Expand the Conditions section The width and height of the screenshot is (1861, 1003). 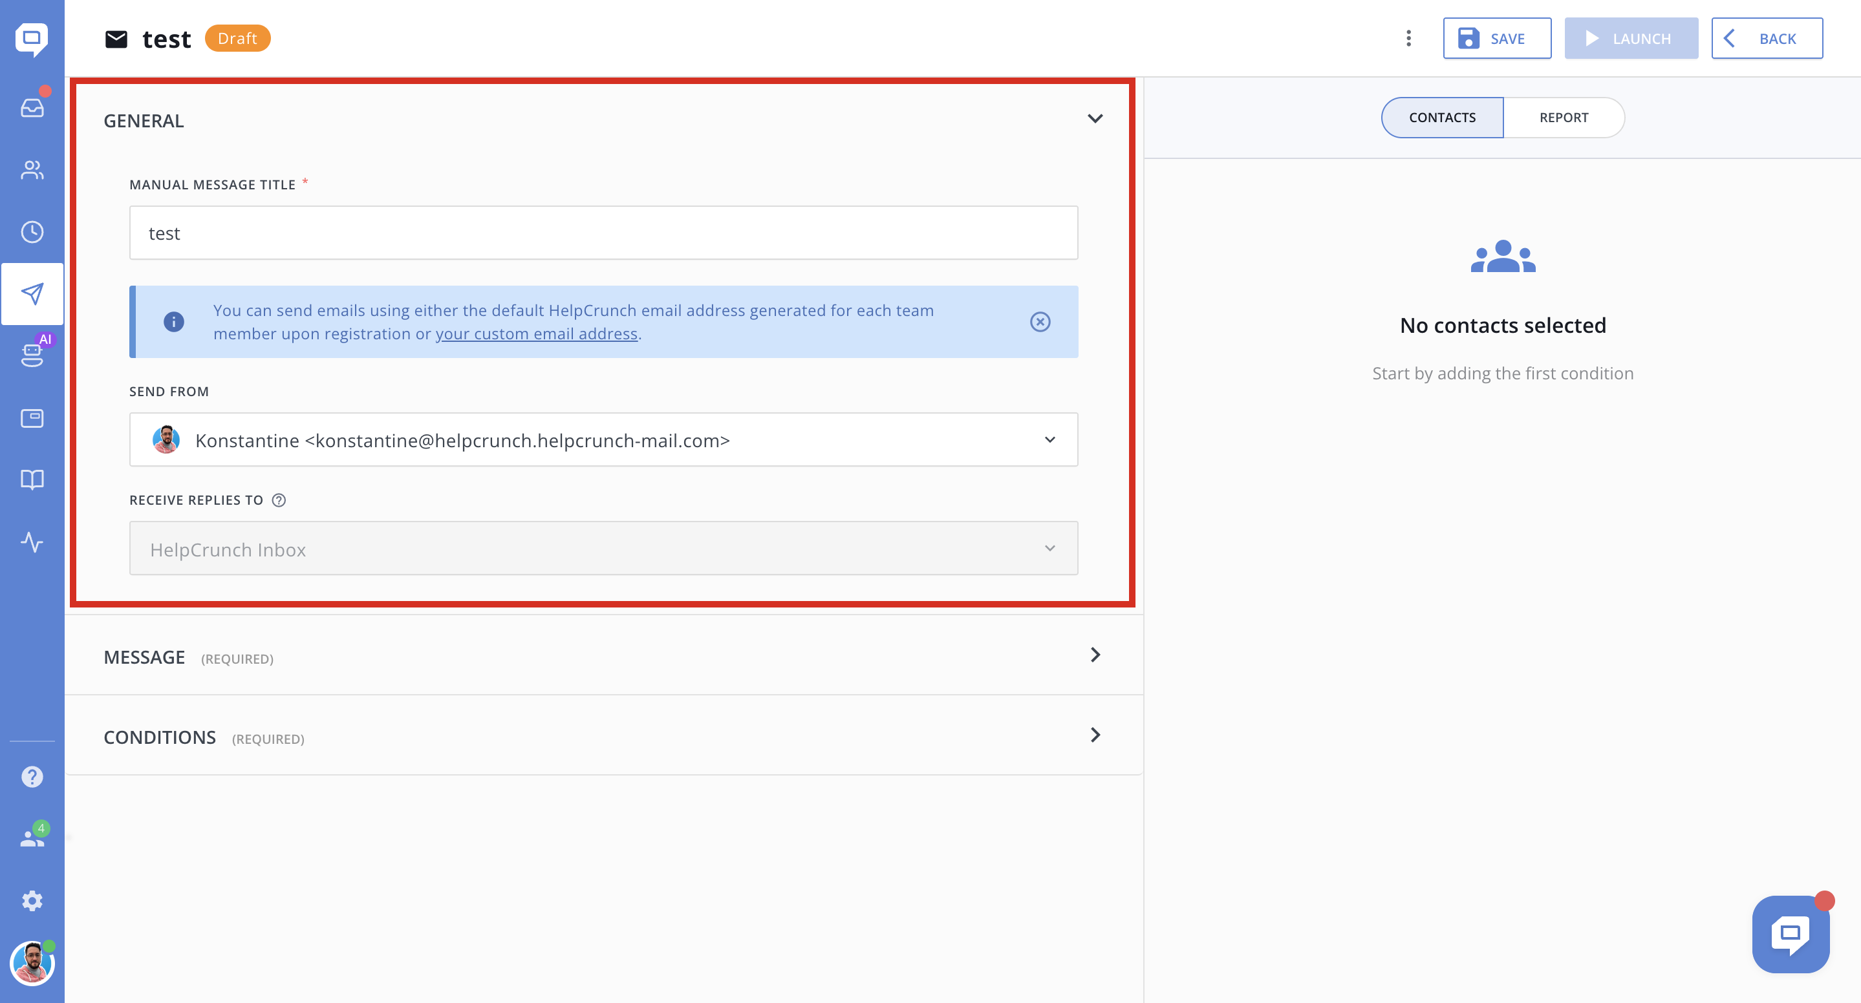point(1095,735)
